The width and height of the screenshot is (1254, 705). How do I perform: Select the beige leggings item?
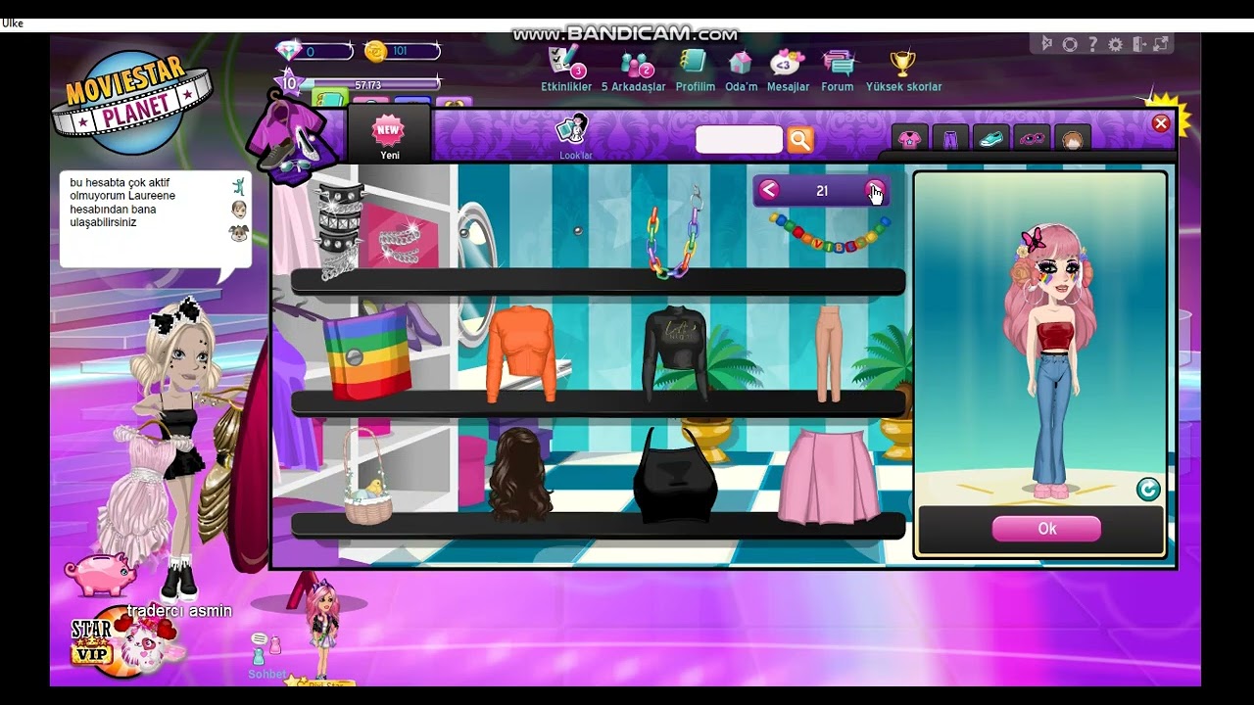[x=829, y=352]
